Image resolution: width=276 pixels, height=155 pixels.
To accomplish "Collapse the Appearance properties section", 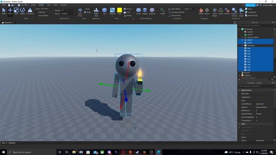I will [239, 90].
